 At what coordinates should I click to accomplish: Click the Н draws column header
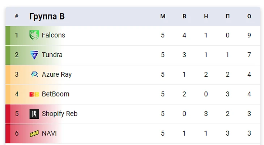click(x=206, y=17)
